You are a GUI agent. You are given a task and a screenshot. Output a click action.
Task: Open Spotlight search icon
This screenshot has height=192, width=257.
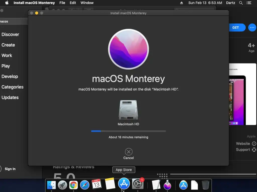pos(241,3)
